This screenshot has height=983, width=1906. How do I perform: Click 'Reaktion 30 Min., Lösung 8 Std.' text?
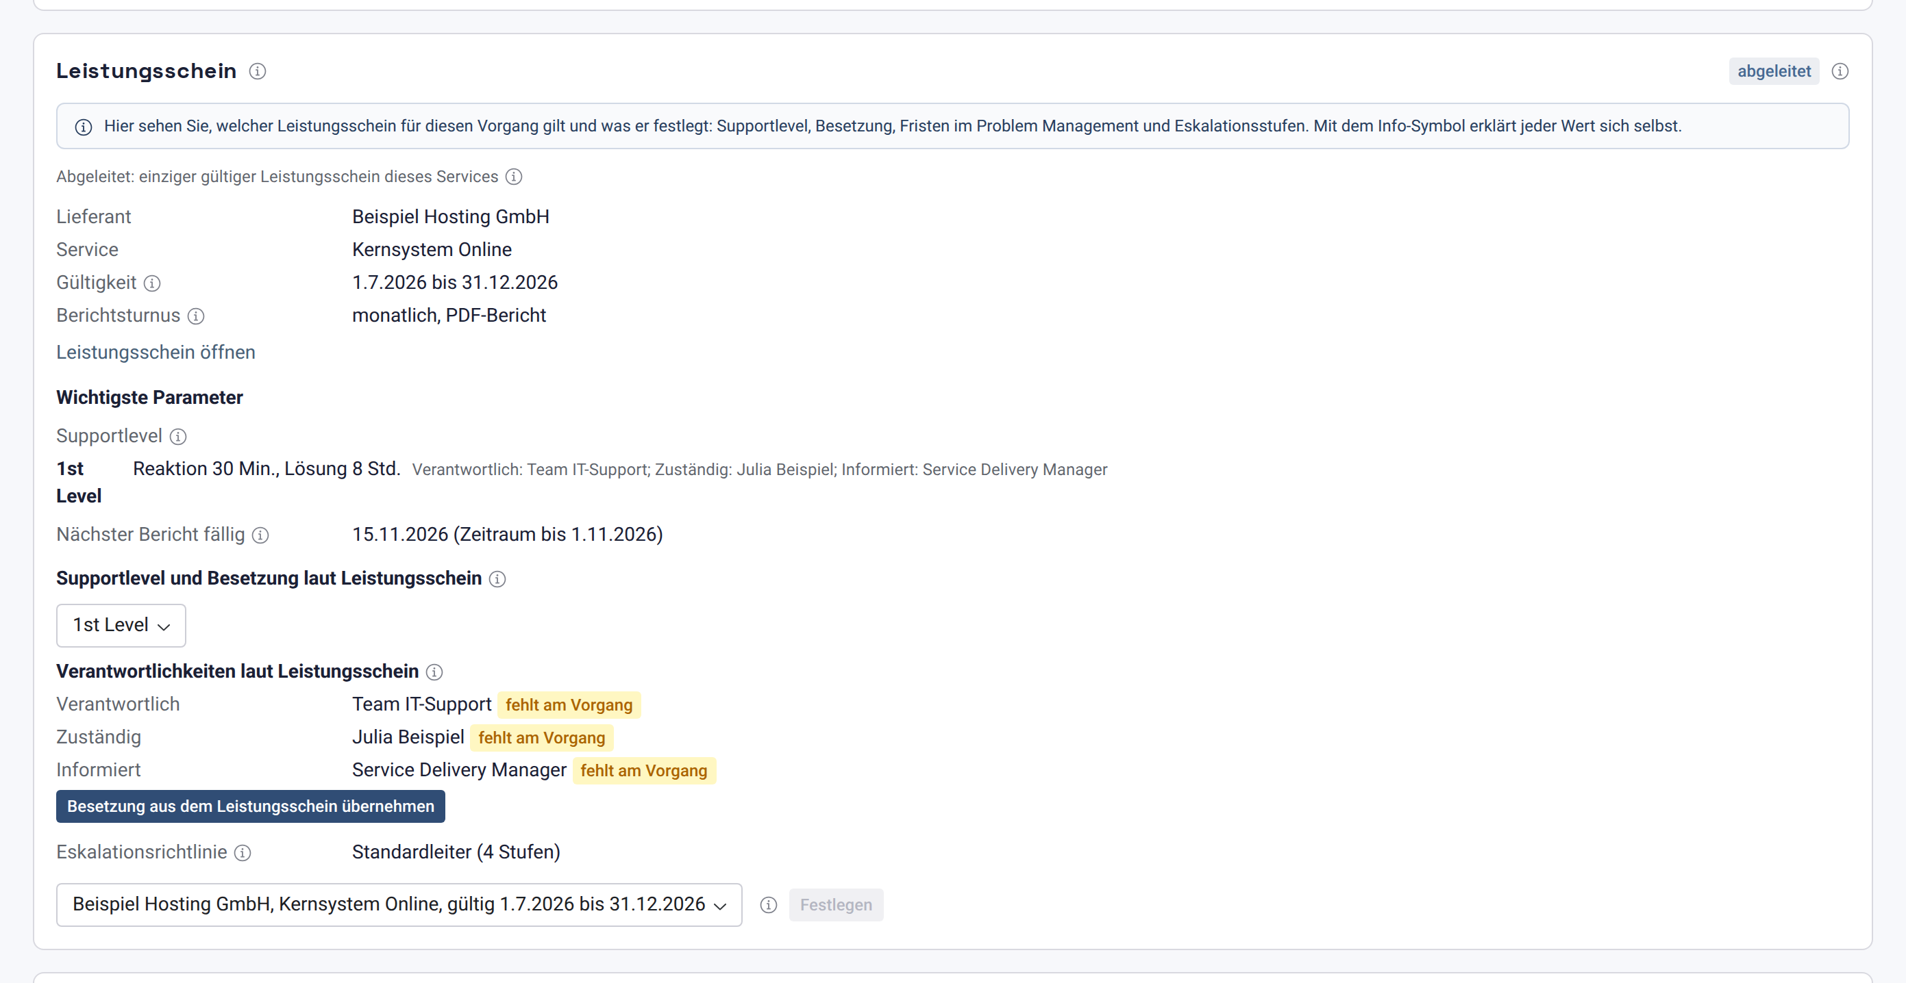pyautogui.click(x=267, y=469)
